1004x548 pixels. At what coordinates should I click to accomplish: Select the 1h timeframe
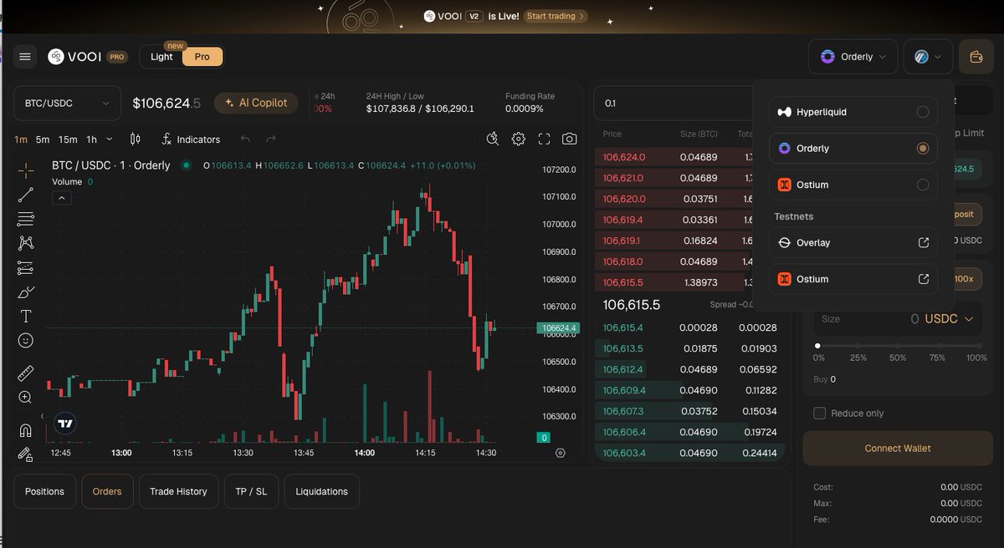pos(92,140)
